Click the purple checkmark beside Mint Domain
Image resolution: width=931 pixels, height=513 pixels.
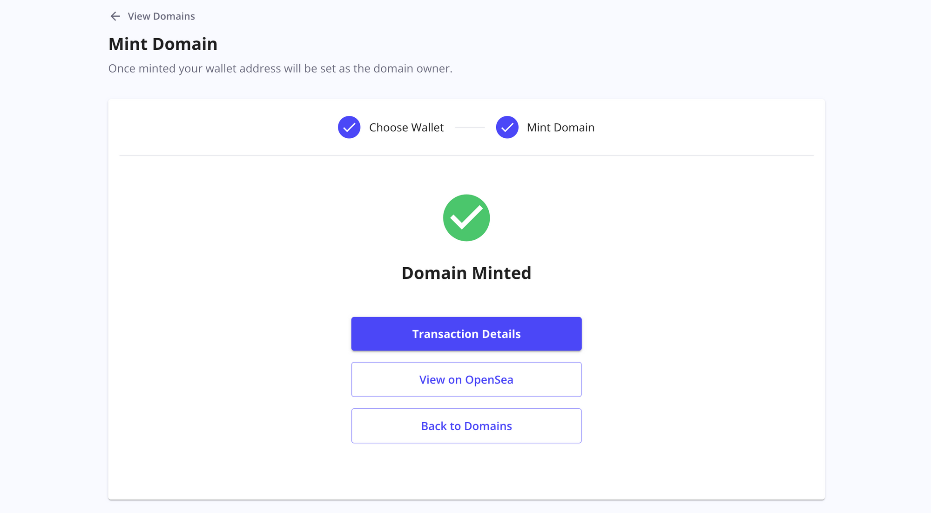pyautogui.click(x=507, y=127)
